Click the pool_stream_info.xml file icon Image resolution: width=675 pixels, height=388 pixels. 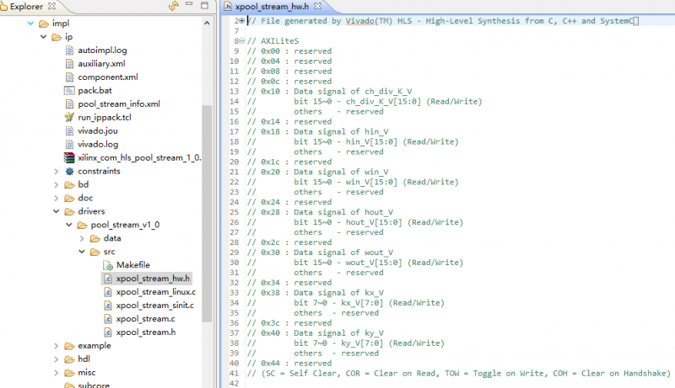point(69,104)
